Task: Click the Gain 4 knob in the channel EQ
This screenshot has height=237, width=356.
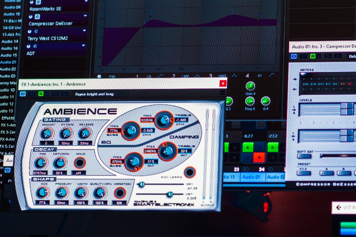Action: (x=250, y=86)
